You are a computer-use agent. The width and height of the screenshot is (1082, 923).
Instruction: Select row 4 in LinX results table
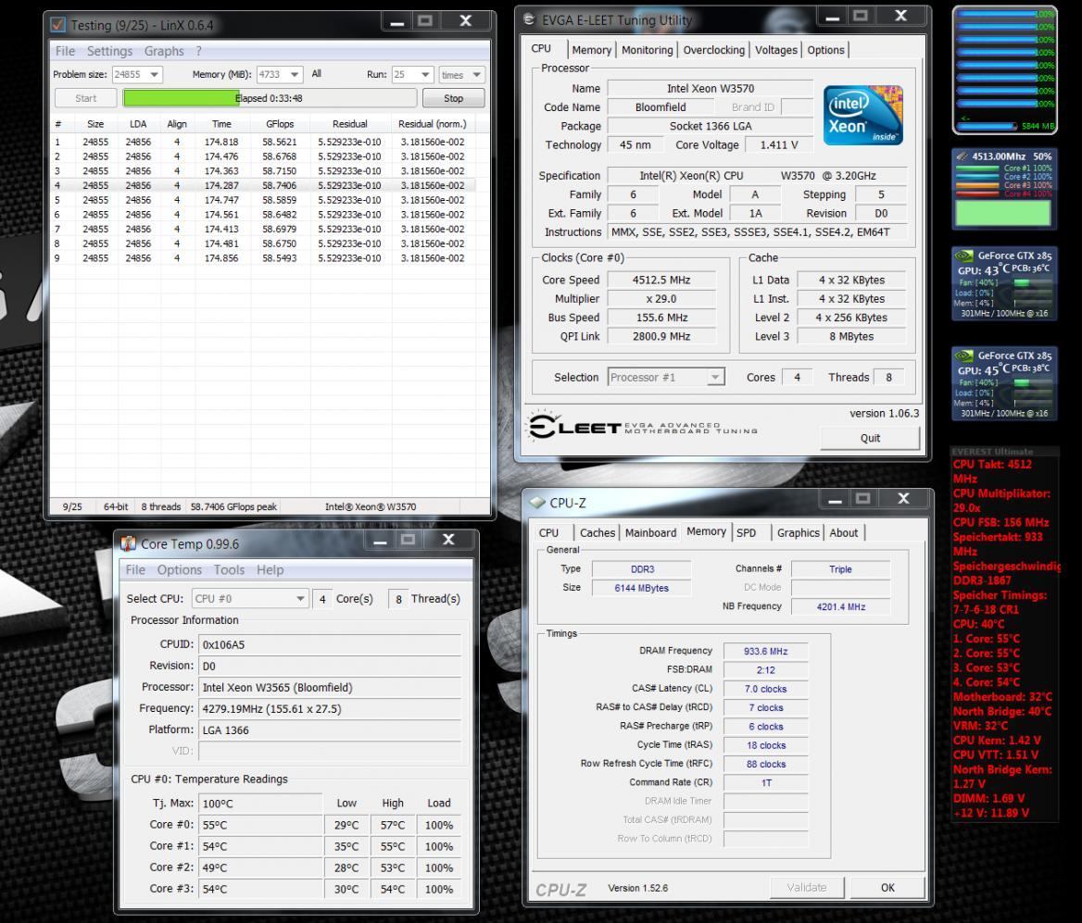pos(263,185)
